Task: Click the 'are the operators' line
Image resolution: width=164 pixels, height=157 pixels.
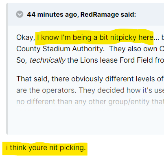Action: 90,90
